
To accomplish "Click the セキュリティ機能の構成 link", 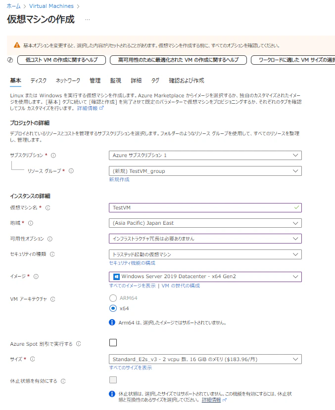I will click(x=132, y=263).
